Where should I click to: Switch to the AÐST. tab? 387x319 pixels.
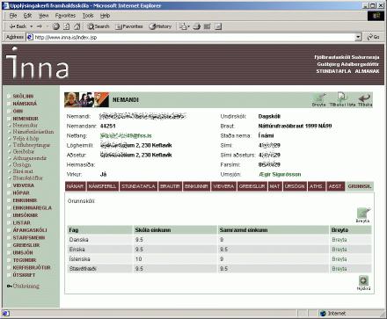(x=335, y=186)
